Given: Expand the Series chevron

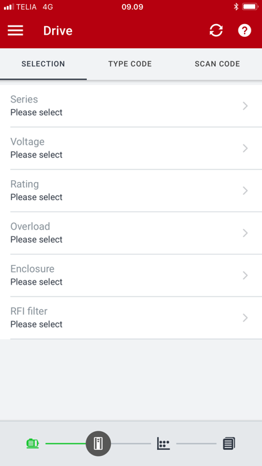Looking at the screenshot, I should tap(245, 106).
